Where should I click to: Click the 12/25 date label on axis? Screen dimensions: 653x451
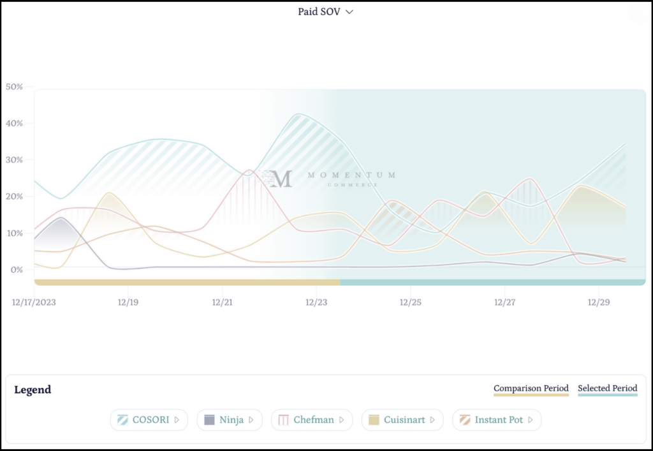coord(410,302)
